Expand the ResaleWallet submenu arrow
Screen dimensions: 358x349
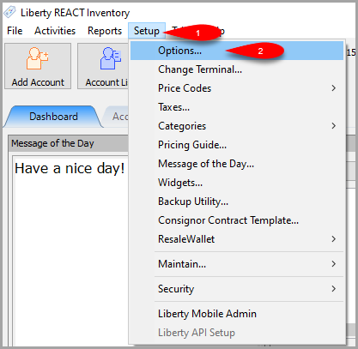tap(333, 239)
